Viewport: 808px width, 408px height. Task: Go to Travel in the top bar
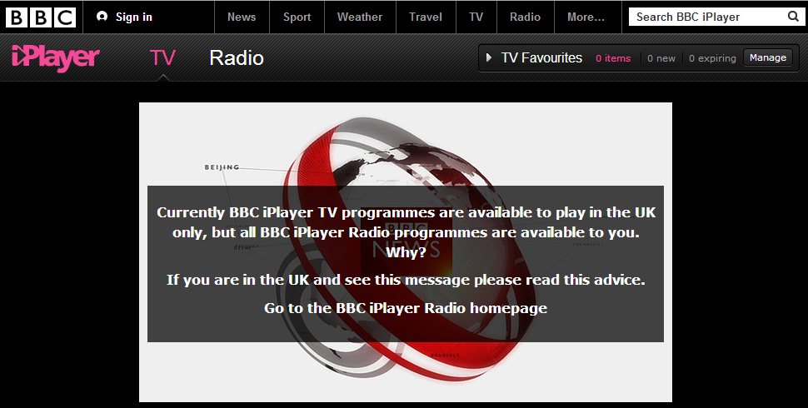426,17
